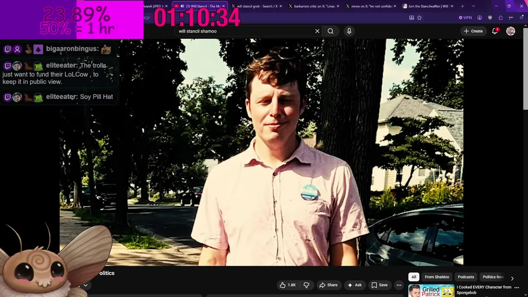Screen dimensions: 528x297
Task: Open the tab list dropdown chevron
Action: [x=473, y=6]
